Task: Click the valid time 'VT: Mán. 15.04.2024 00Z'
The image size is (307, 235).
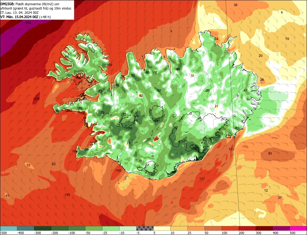Action: tap(19, 17)
